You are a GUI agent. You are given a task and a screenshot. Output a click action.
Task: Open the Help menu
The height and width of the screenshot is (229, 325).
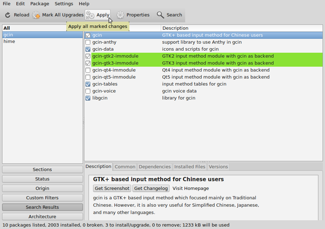(x=84, y=4)
